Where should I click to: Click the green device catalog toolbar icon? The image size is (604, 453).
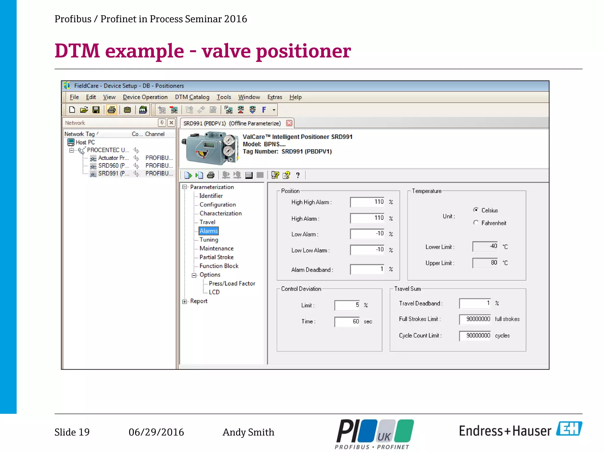[x=143, y=110]
